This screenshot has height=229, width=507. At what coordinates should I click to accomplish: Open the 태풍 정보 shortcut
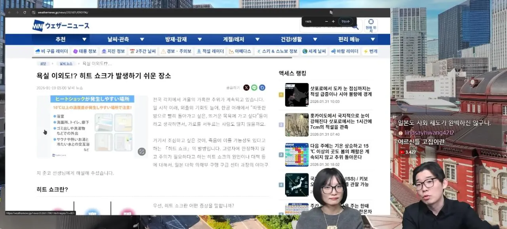coord(85,51)
